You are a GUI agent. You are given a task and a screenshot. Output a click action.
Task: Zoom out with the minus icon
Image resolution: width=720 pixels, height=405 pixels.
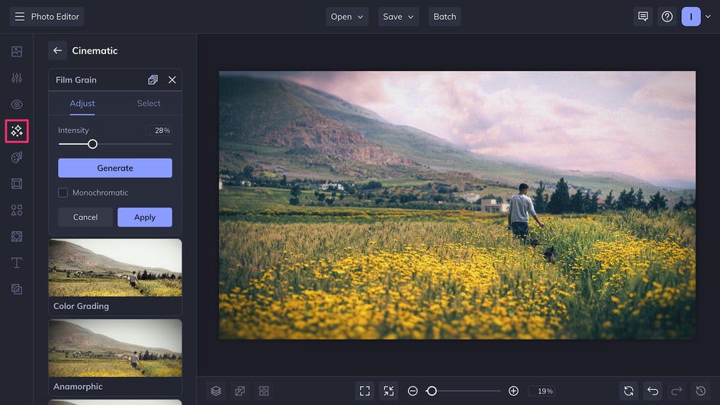[x=413, y=391]
